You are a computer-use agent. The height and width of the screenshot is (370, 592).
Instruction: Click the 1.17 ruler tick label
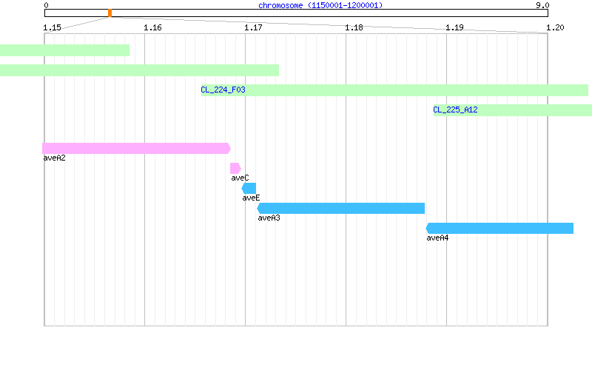click(x=253, y=27)
